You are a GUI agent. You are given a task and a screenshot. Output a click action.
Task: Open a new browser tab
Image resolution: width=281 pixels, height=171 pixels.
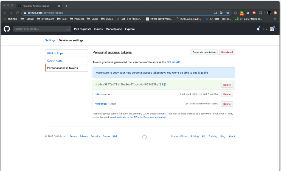click(x=66, y=6)
